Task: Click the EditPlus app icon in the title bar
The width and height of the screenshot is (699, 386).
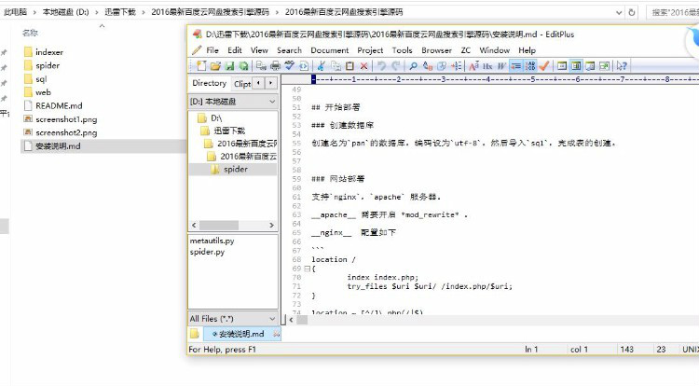Action: point(197,34)
